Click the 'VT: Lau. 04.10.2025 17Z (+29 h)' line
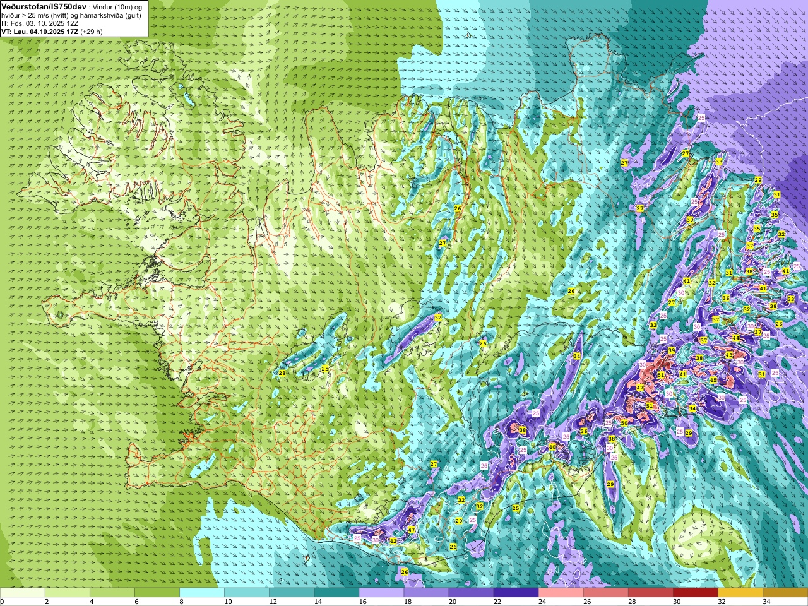This screenshot has height=606, width=808. (52, 32)
